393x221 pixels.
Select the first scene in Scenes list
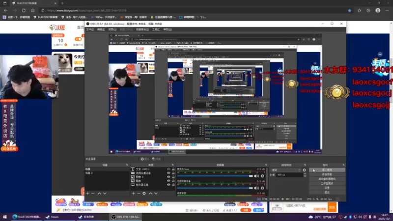[107, 169]
